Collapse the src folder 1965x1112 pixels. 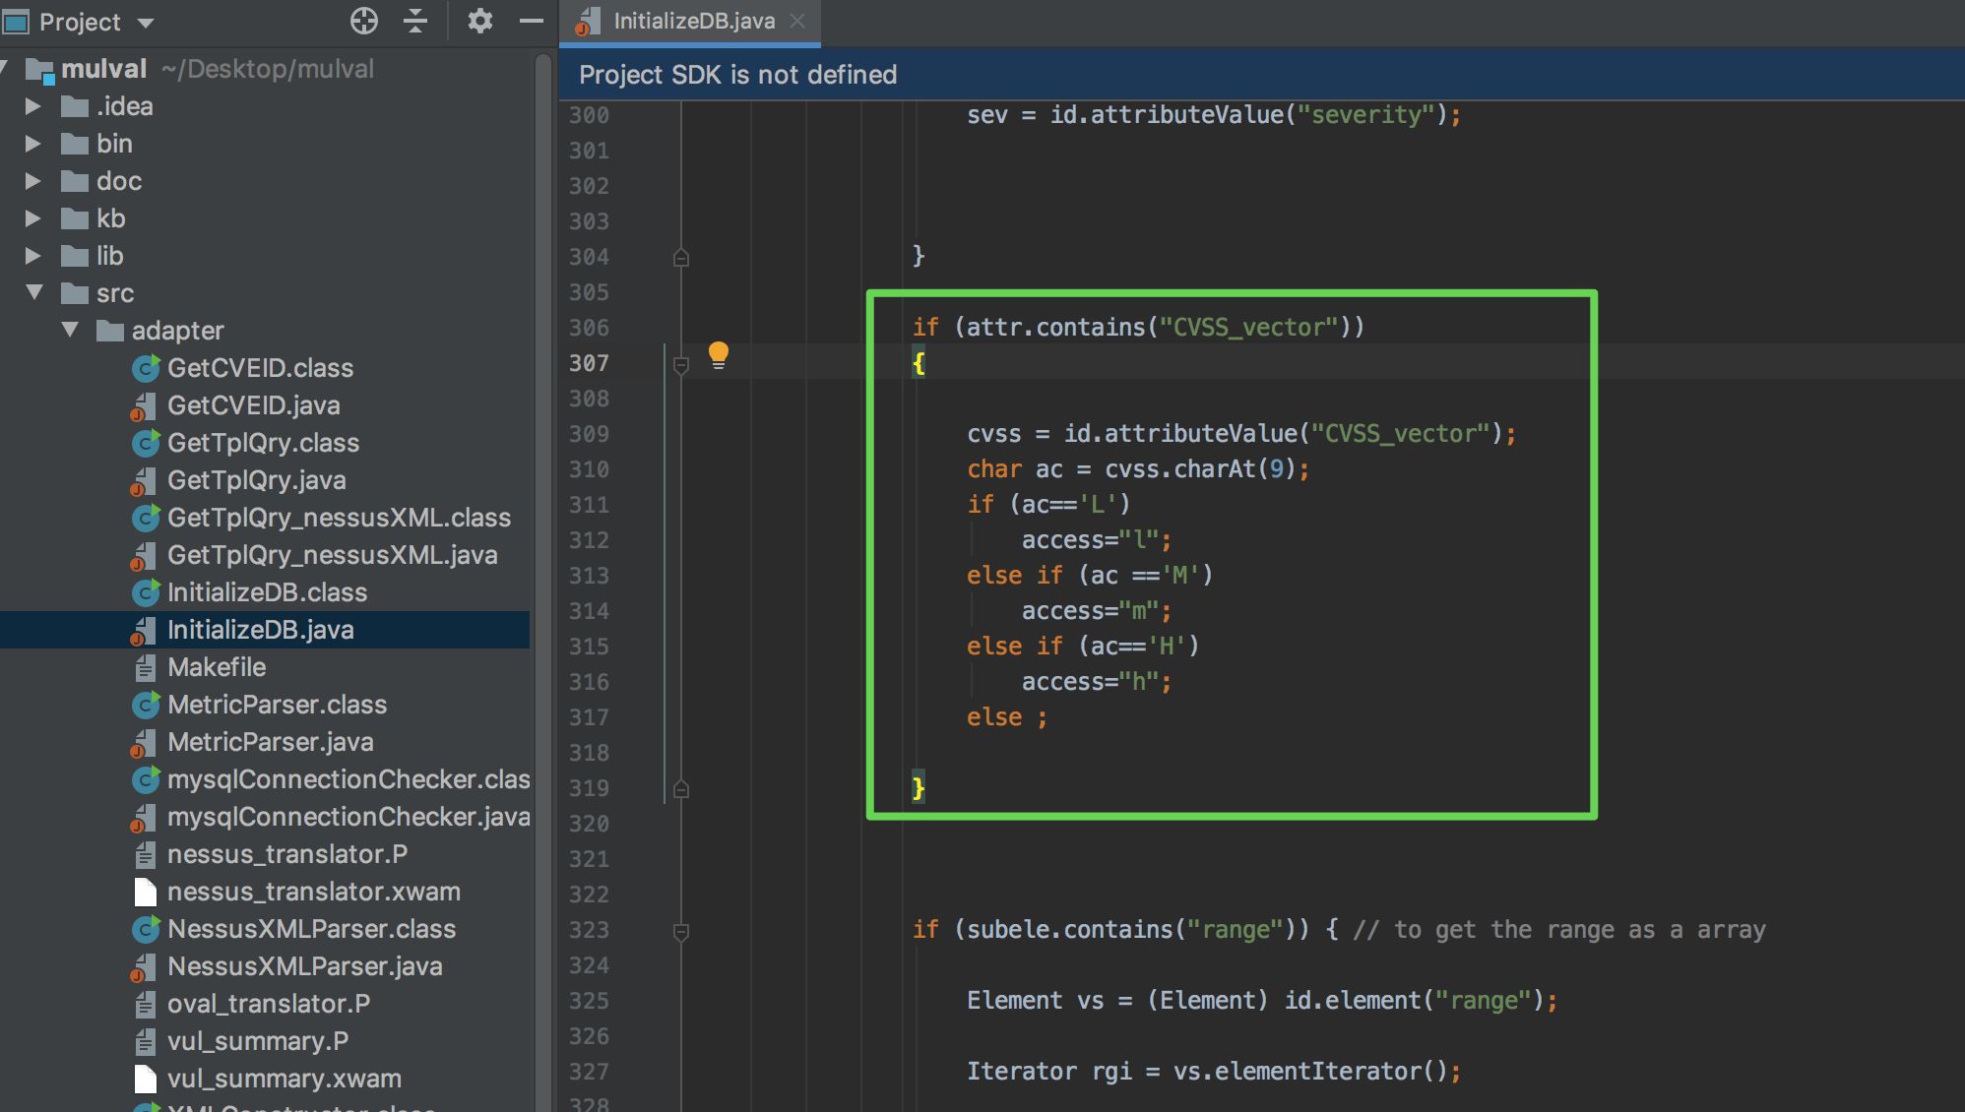[34, 292]
